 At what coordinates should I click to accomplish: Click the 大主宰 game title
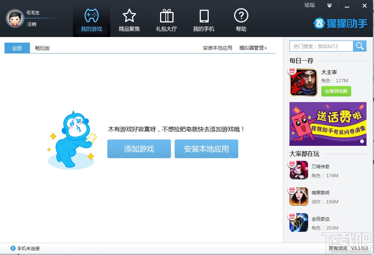point(329,72)
